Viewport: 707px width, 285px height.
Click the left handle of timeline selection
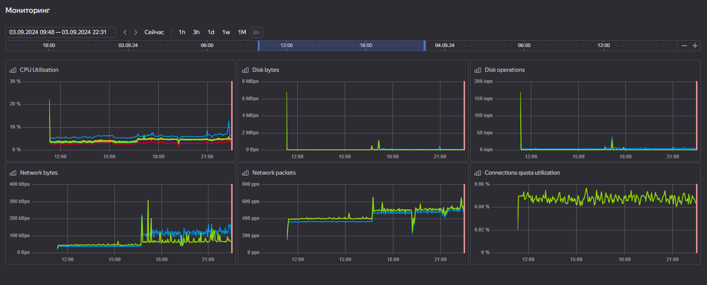pos(259,46)
